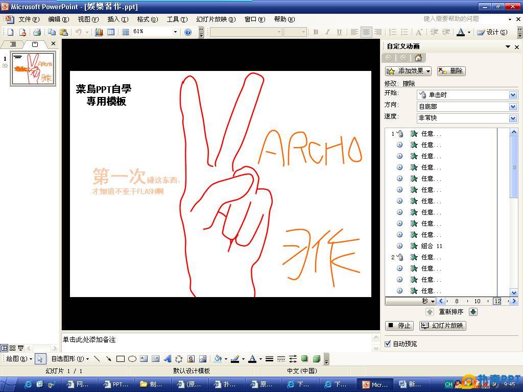Open the 绘图(R) drawing menu
This screenshot has height=392, width=523.
click(19, 359)
